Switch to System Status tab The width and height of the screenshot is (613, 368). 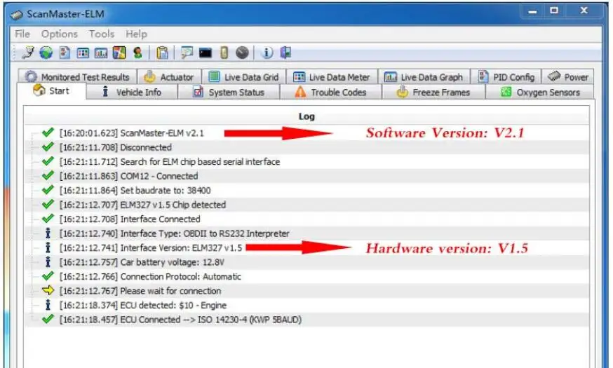pos(229,93)
